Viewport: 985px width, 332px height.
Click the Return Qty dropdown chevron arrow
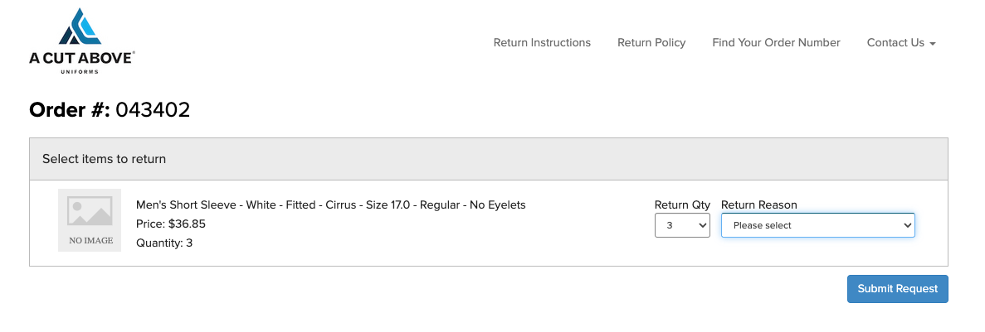[702, 225]
